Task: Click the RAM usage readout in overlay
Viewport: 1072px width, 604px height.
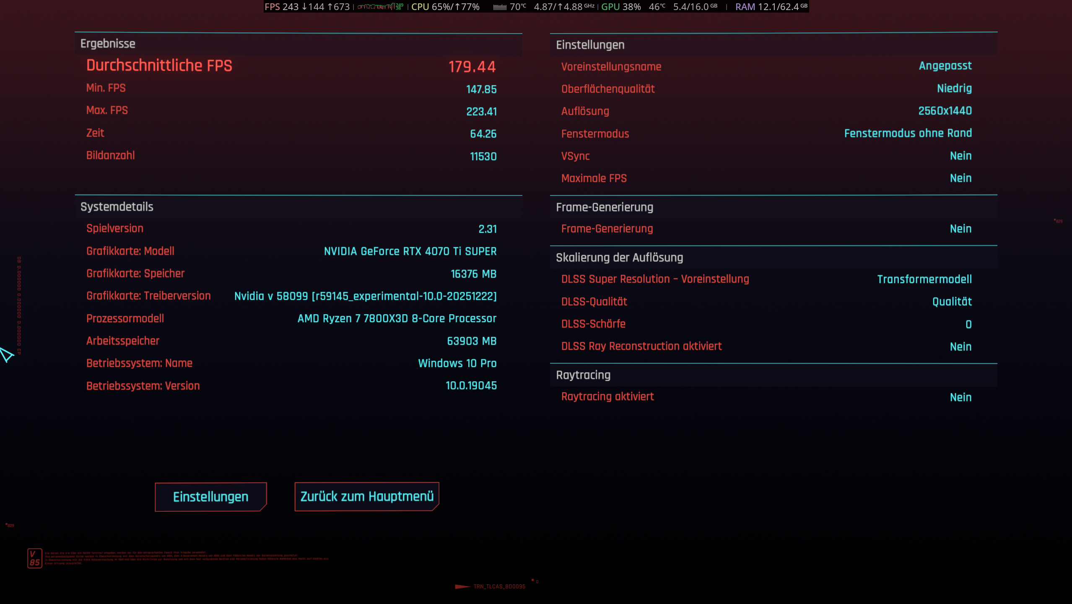Action: pos(771,7)
